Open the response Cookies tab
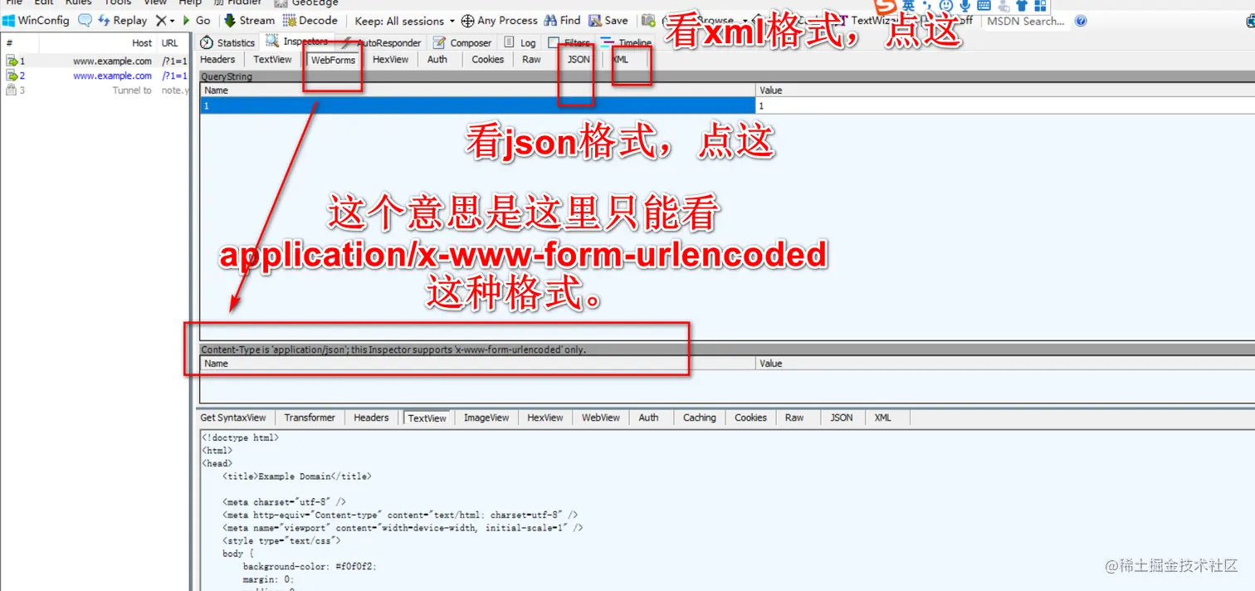This screenshot has width=1255, height=591. (750, 418)
